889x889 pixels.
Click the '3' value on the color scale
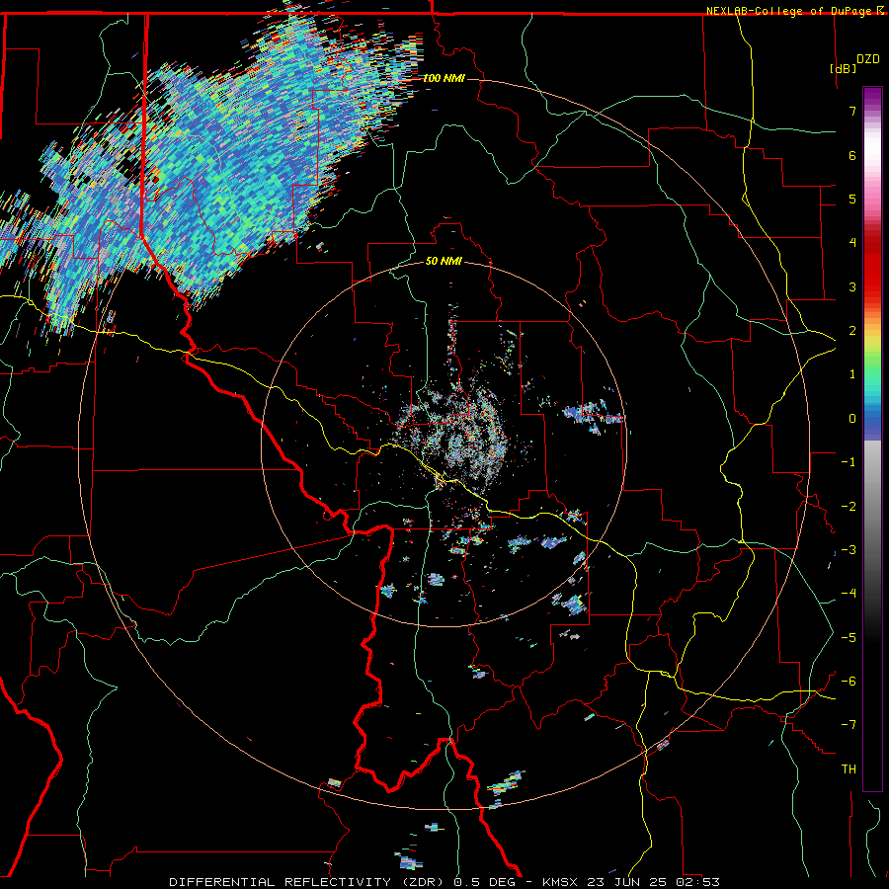852,286
